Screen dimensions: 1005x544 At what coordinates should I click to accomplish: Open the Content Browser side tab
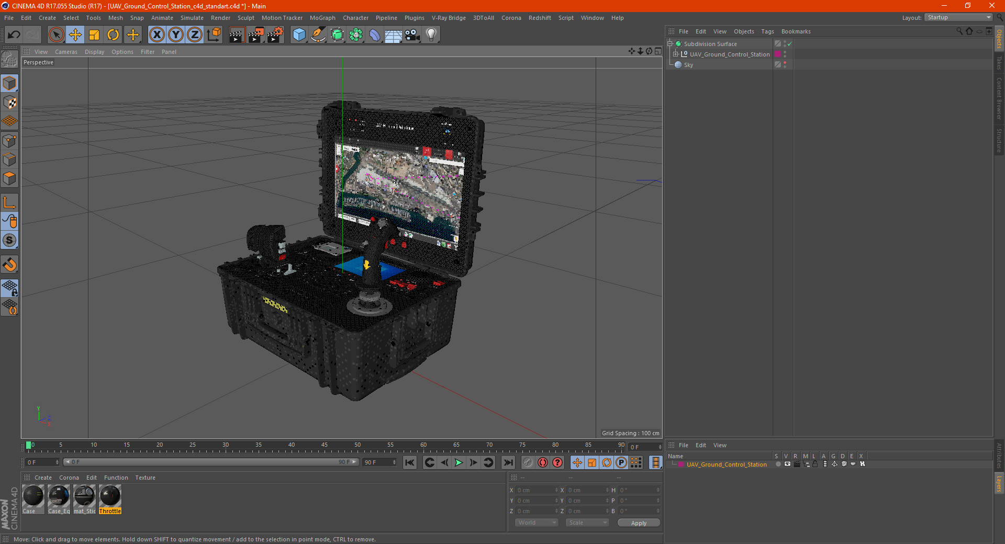pos(999,98)
